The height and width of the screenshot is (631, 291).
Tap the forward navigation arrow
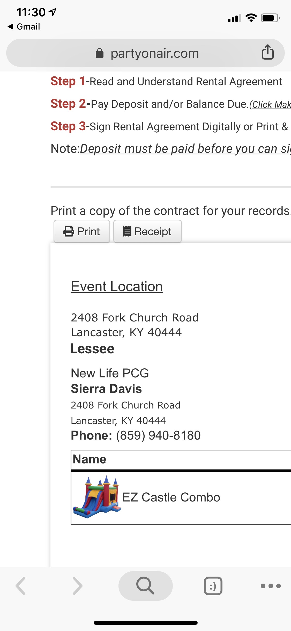(x=77, y=586)
